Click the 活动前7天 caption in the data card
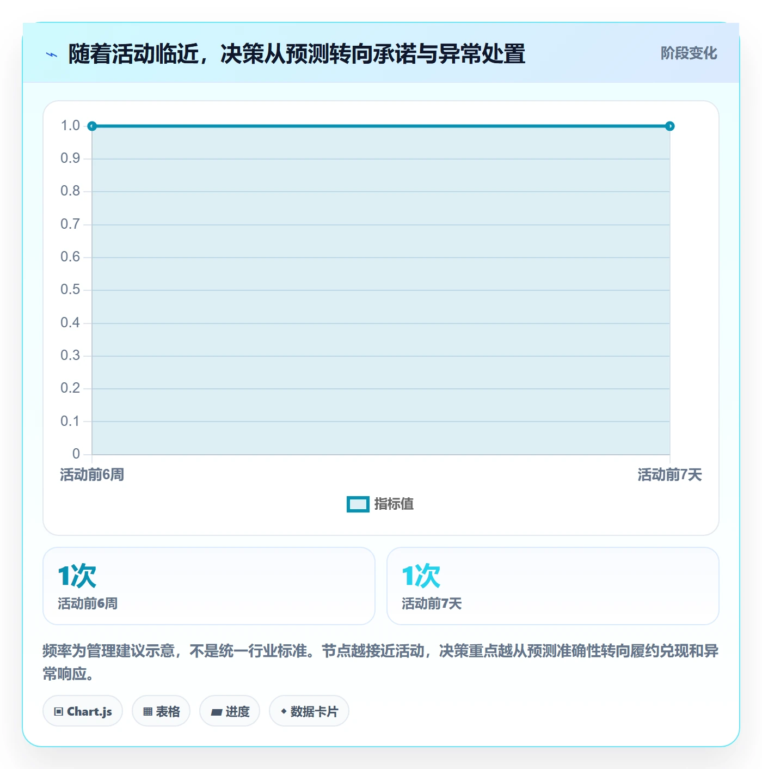Screen dimensions: 762x769 (432, 603)
